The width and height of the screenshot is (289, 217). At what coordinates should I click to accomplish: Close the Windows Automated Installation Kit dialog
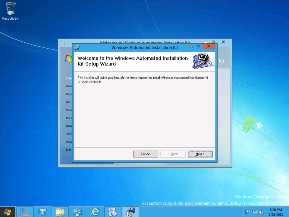click(208, 47)
